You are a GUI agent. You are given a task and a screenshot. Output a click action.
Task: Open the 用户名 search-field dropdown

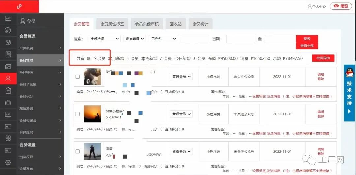pyautogui.click(x=163, y=39)
